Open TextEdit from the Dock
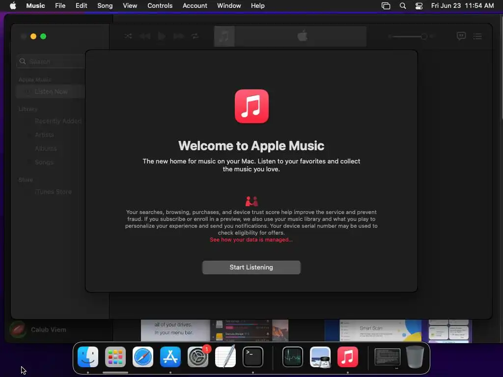 (x=225, y=357)
